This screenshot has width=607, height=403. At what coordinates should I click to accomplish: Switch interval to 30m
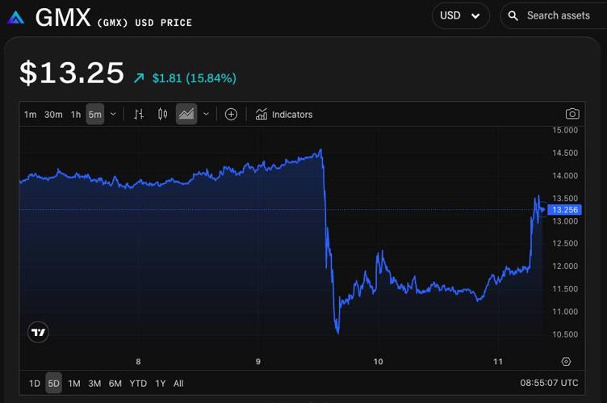point(53,115)
